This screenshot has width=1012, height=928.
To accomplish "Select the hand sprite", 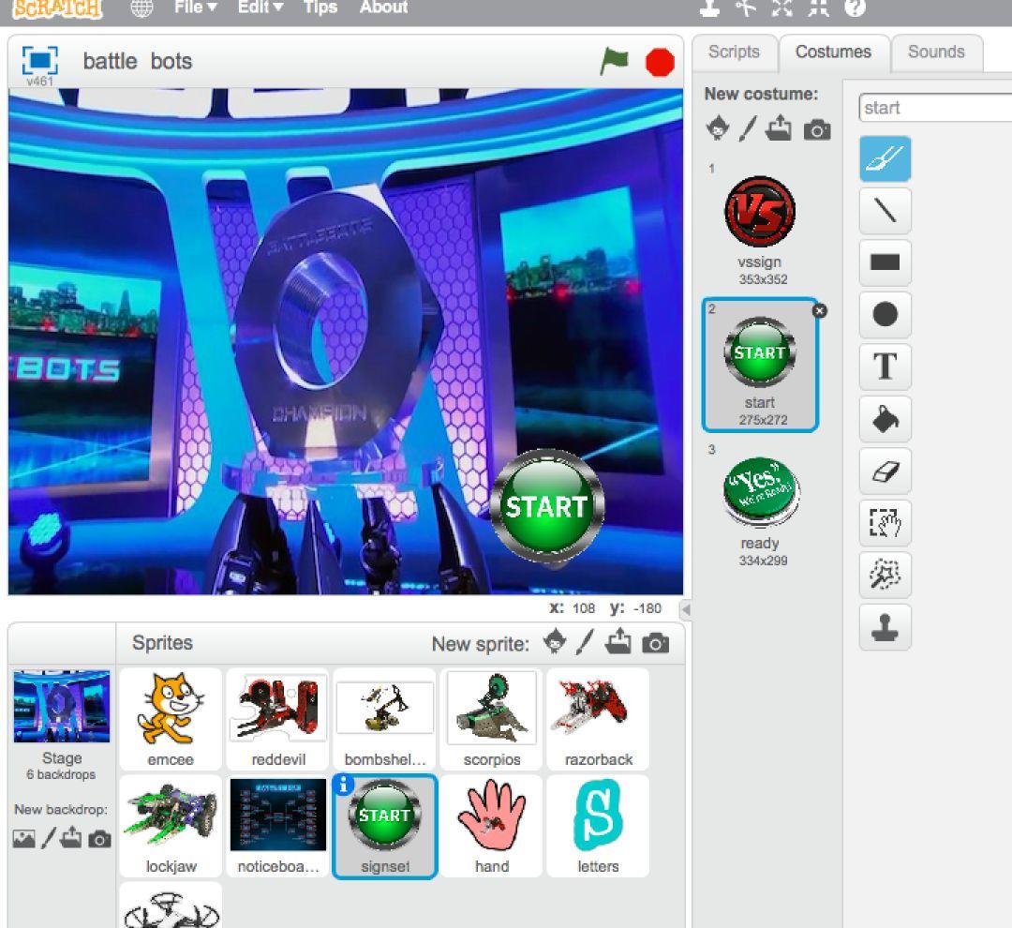I will 491,826.
